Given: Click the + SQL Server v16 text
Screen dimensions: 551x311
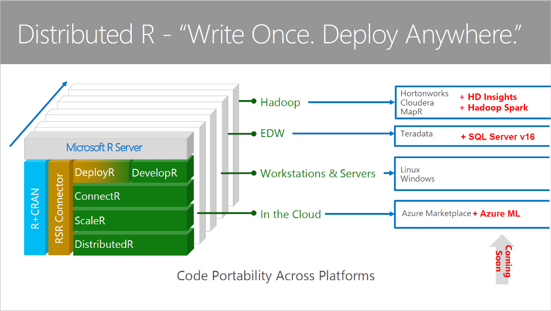Looking at the screenshot, I should [x=498, y=137].
